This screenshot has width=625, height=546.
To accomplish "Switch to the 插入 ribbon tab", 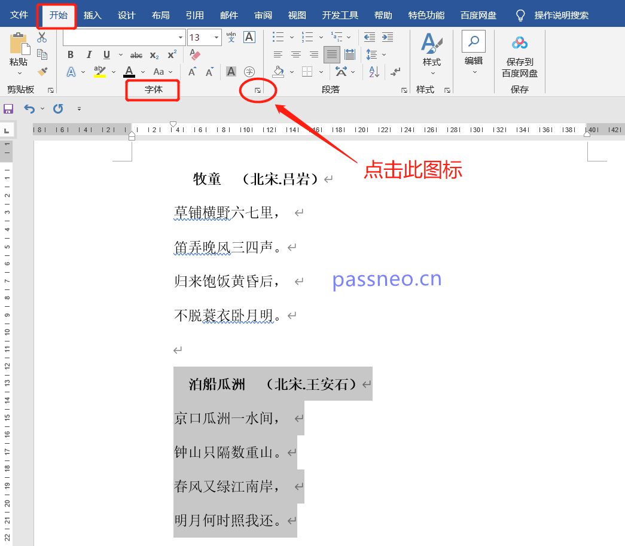I will [x=92, y=14].
